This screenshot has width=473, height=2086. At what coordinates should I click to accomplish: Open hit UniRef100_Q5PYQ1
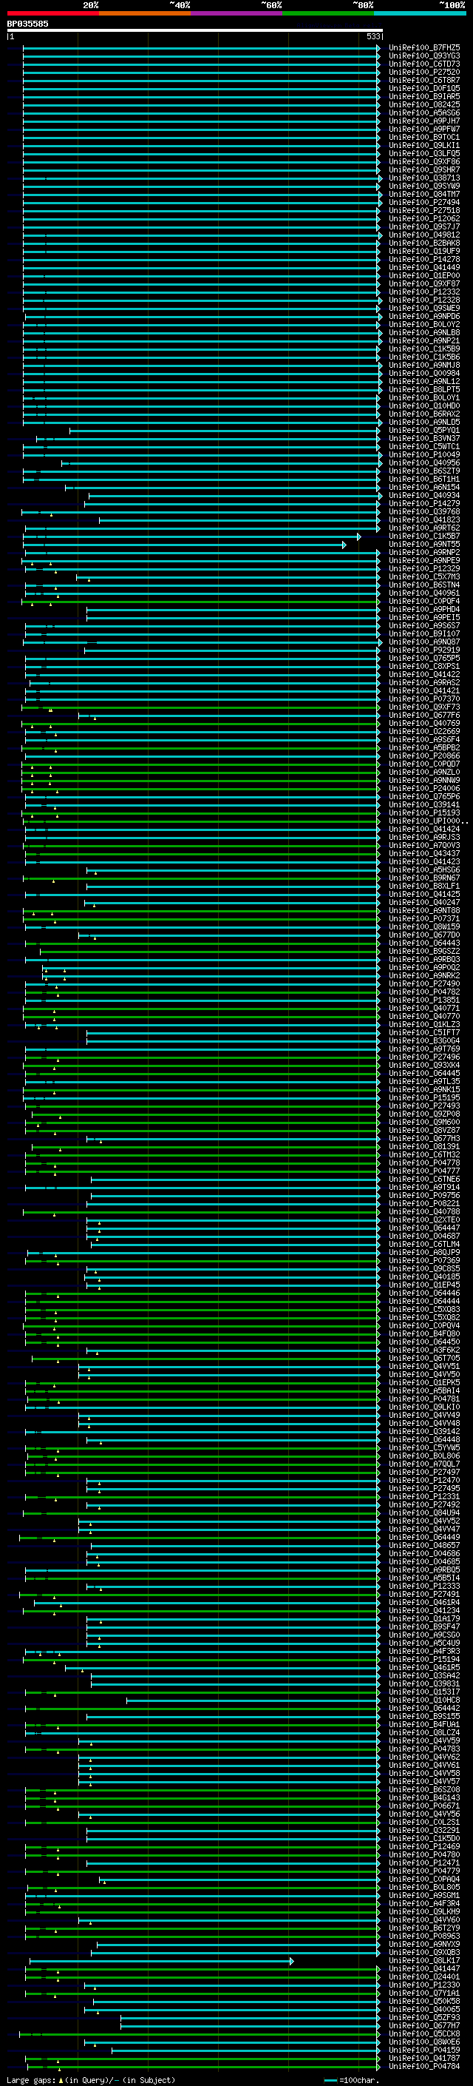[424, 430]
